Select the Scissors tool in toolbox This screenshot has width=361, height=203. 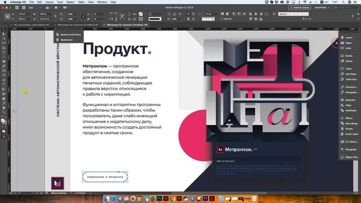click(4, 80)
